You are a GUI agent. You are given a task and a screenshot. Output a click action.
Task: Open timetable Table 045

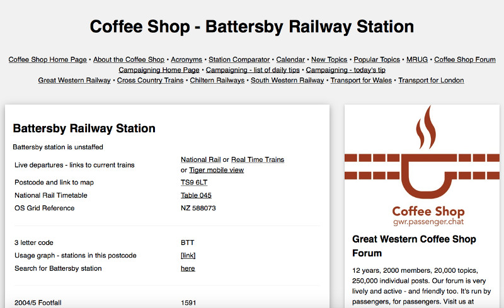pyautogui.click(x=196, y=195)
